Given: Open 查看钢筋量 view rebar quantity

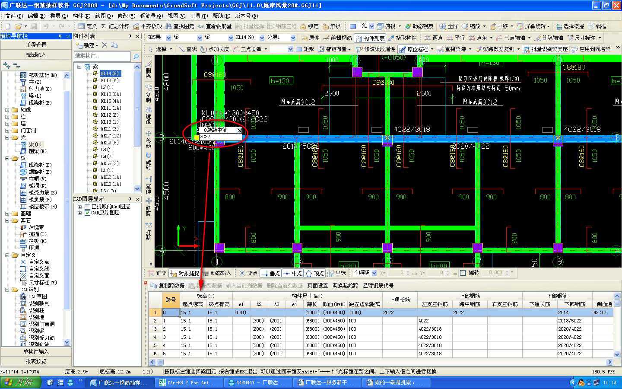Looking at the screenshot, I should click(215, 26).
